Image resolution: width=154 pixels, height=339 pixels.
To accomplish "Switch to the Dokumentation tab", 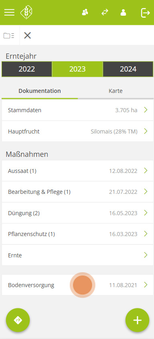I will pos(40,91).
